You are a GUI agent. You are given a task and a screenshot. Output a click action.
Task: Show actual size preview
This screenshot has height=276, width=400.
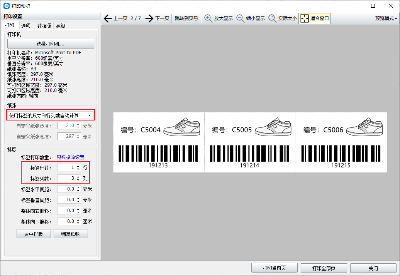click(283, 18)
